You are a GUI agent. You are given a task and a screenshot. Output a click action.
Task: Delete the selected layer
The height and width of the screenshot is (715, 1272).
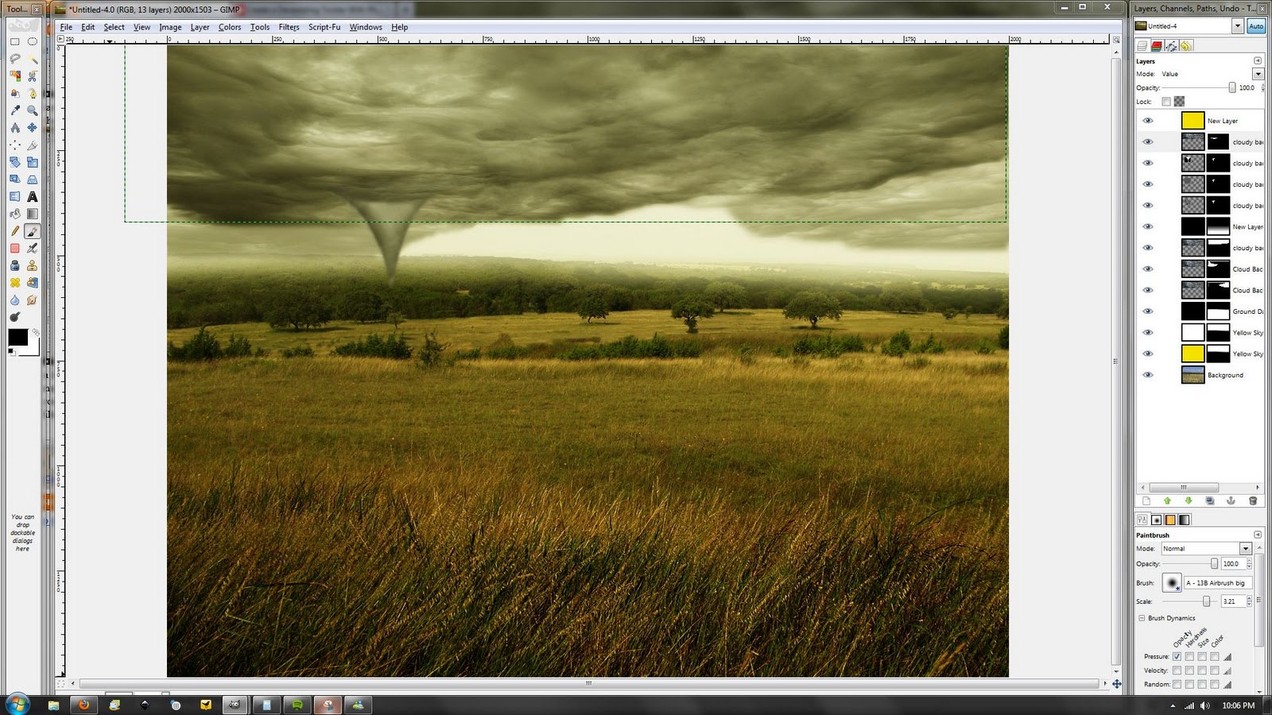1253,501
